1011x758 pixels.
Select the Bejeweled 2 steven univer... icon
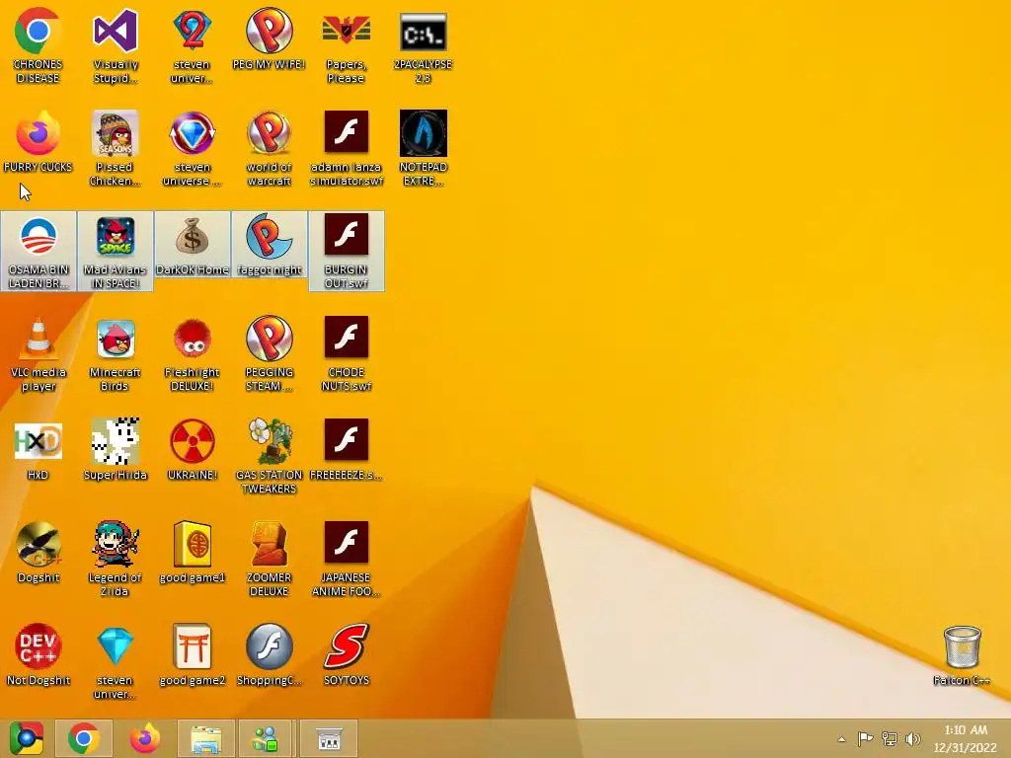coord(193,46)
